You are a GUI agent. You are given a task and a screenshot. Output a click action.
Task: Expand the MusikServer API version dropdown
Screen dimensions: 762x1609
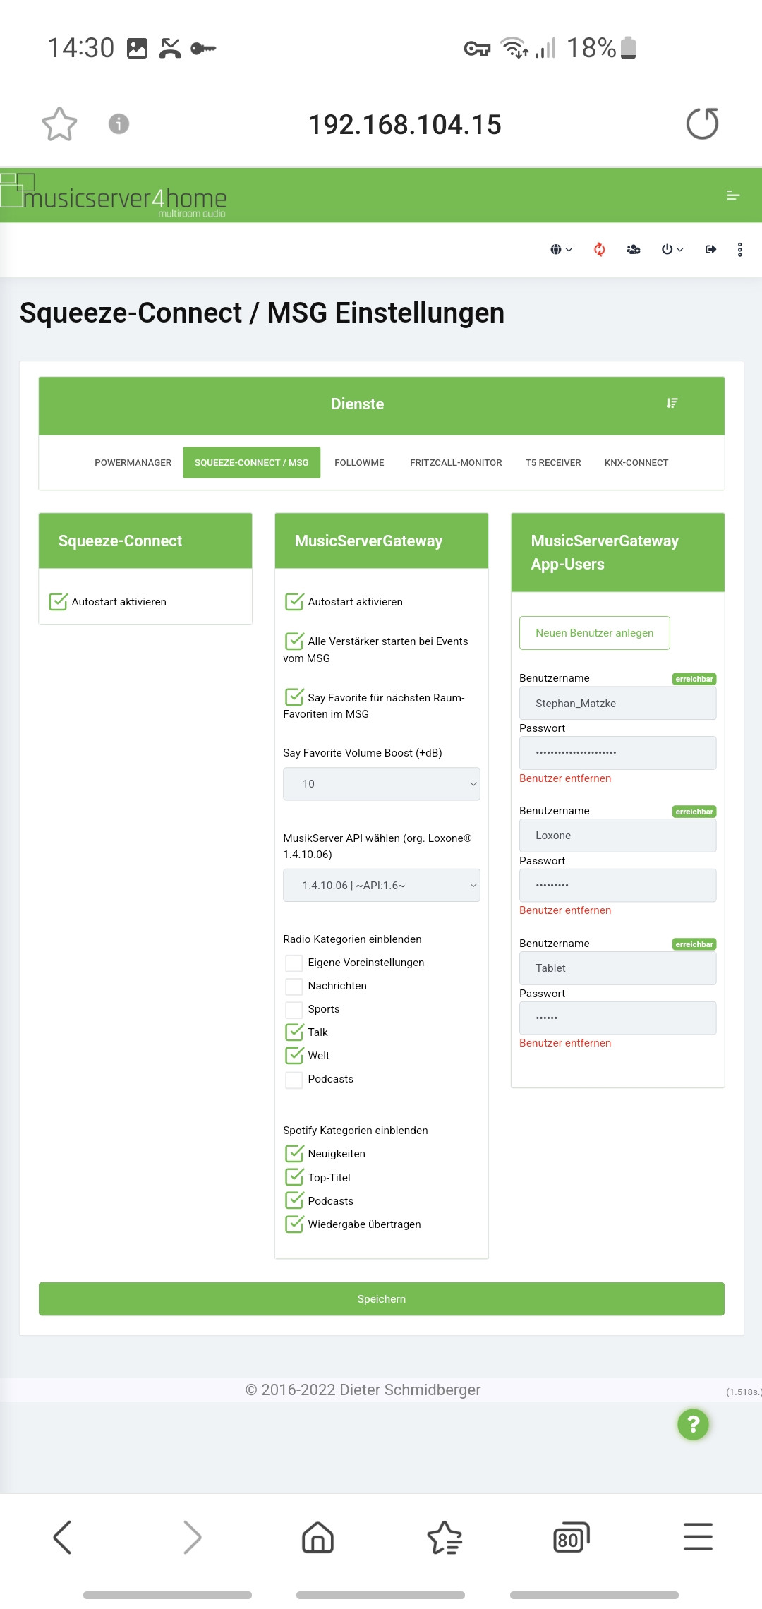click(381, 886)
